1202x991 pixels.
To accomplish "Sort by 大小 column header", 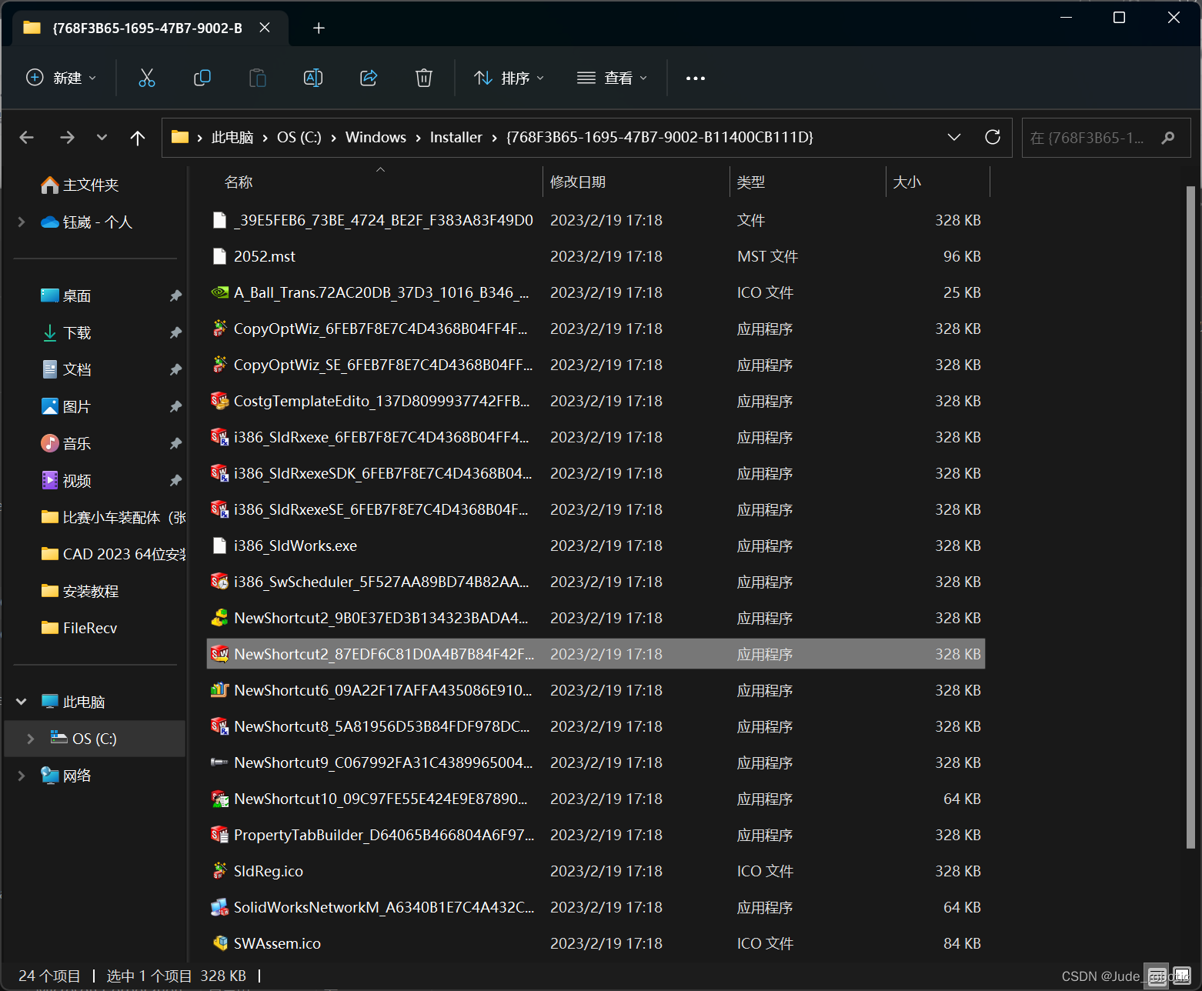I will (907, 182).
